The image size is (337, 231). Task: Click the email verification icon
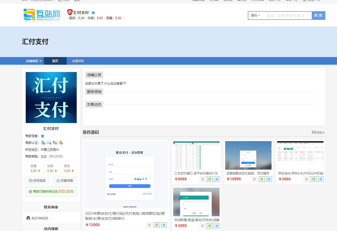point(49,143)
